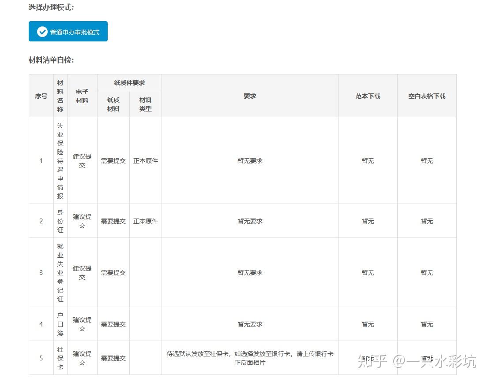This screenshot has height=382, width=489.
Task: Click 范本下载 暂无 in the 失业保险待遇申请 row
Action: [x=368, y=161]
